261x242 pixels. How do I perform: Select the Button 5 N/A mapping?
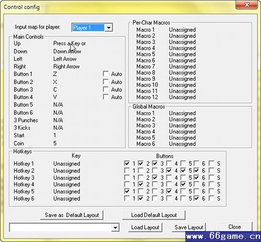[x=58, y=105]
